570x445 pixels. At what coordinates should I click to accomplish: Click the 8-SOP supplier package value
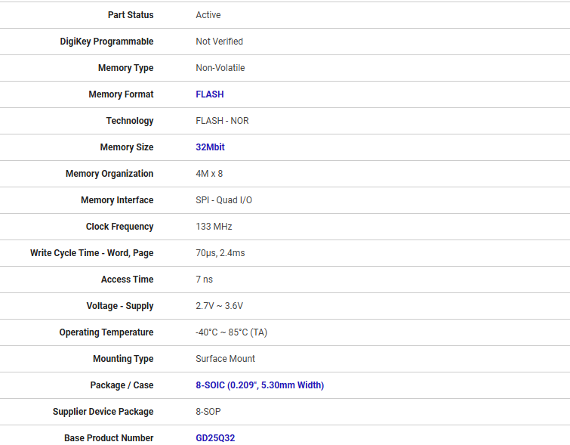[208, 412]
